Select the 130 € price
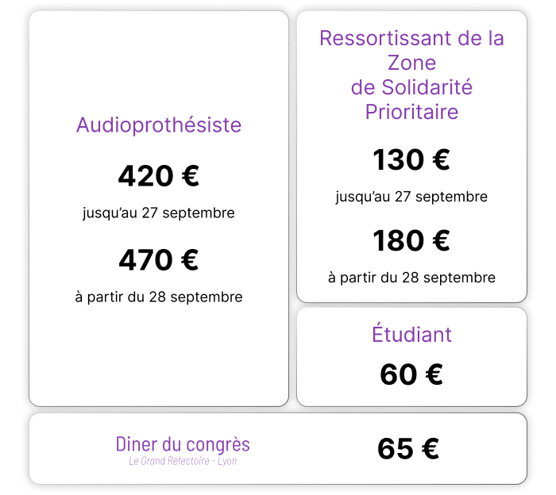556x495 pixels. coord(411,159)
